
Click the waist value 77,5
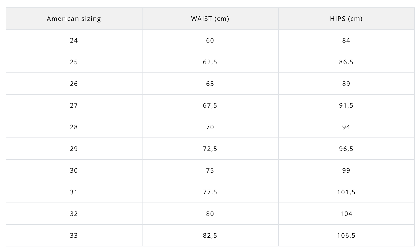point(210,192)
